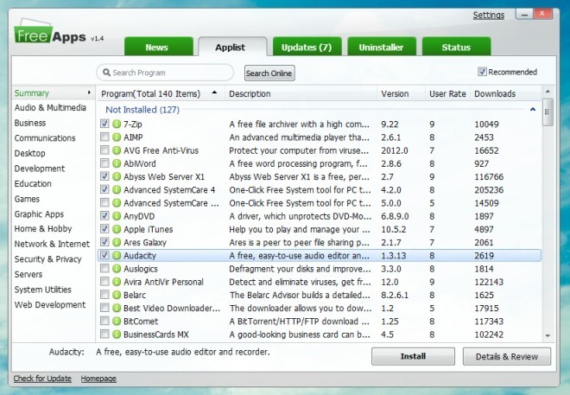Click the green icon beside Abyss Web Server X1
This screenshot has width=570, height=395.
tap(117, 176)
